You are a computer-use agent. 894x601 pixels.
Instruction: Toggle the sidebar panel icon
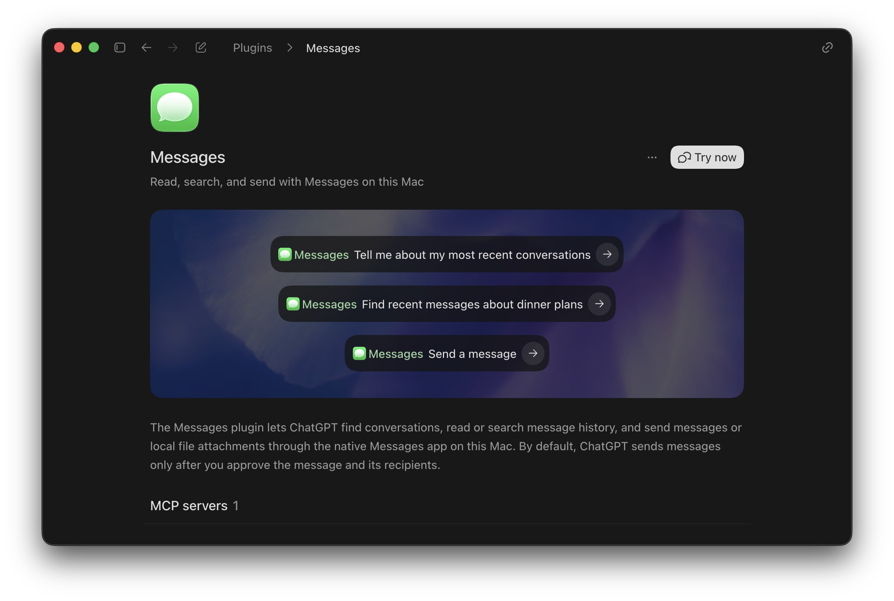120,48
